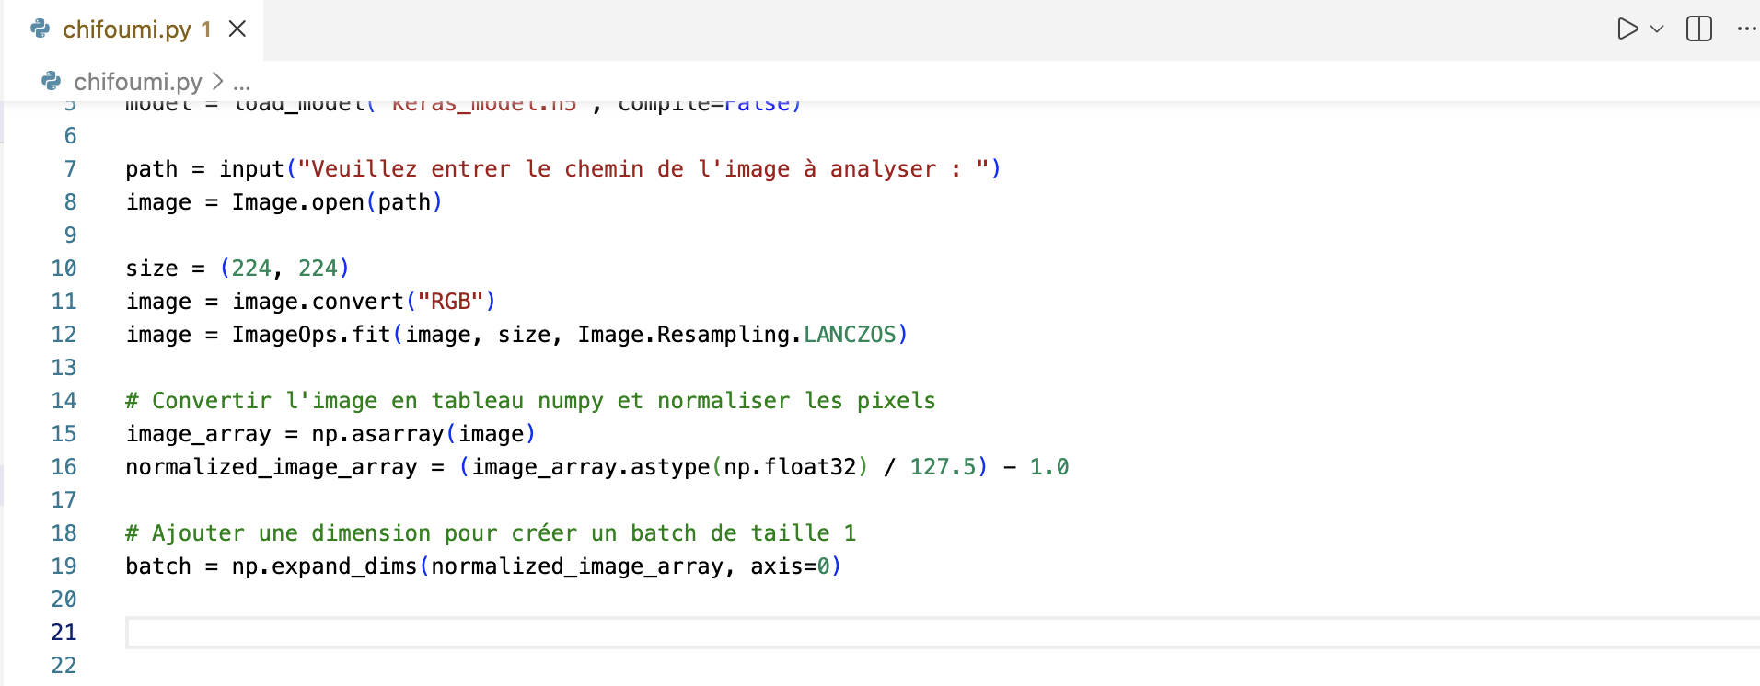Close the chifoumi.py tab
This screenshot has height=686, width=1760.
click(237, 29)
